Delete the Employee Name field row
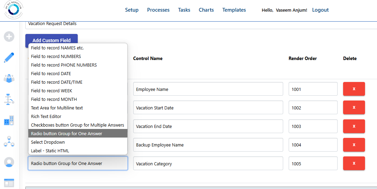 (x=354, y=89)
